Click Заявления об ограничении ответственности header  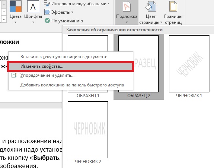click(x=114, y=30)
